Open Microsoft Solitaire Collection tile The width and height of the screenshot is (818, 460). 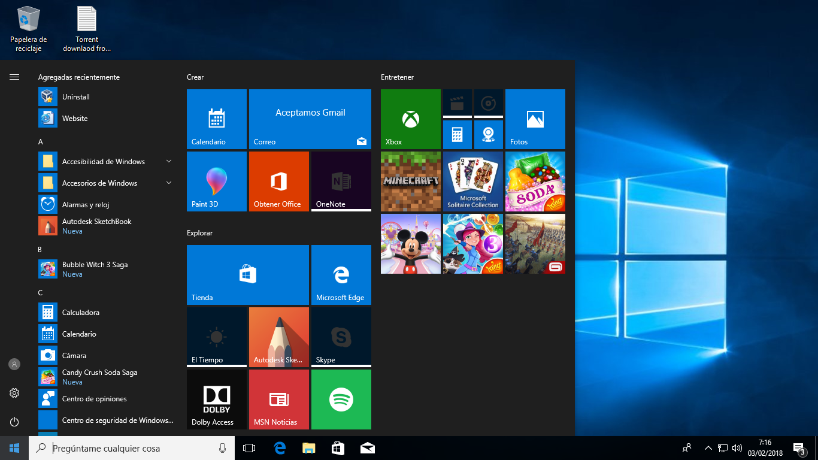(473, 181)
